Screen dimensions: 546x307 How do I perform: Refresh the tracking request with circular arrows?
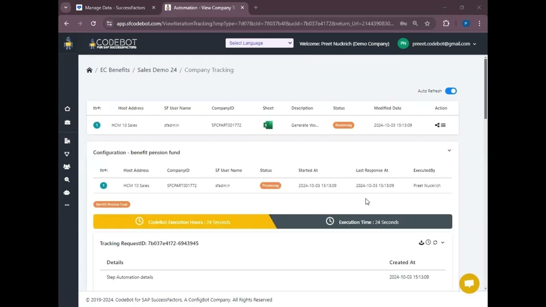435,243
